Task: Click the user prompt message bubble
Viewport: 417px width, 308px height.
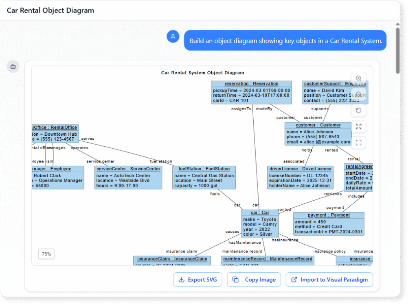Action: [285, 40]
